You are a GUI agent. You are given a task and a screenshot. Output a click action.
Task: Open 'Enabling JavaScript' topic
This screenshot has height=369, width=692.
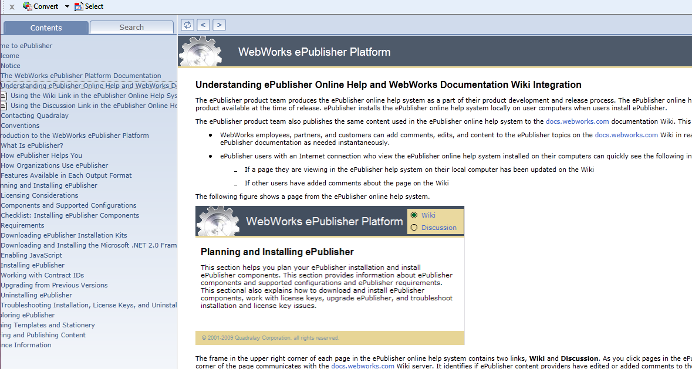click(31, 255)
